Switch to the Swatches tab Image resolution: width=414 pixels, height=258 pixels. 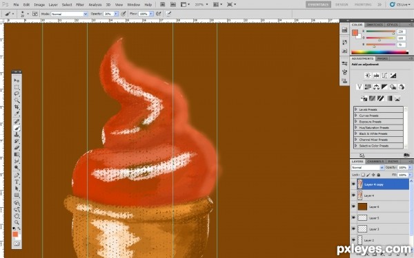[375, 25]
